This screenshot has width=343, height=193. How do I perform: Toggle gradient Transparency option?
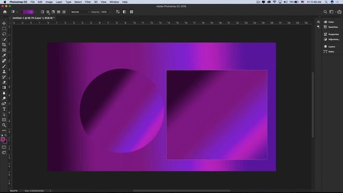pos(131,12)
